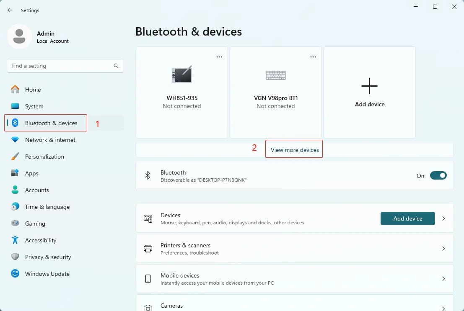The height and width of the screenshot is (311, 464).
Task: Open more options for VGN V98pro BT1
Action: (313, 57)
